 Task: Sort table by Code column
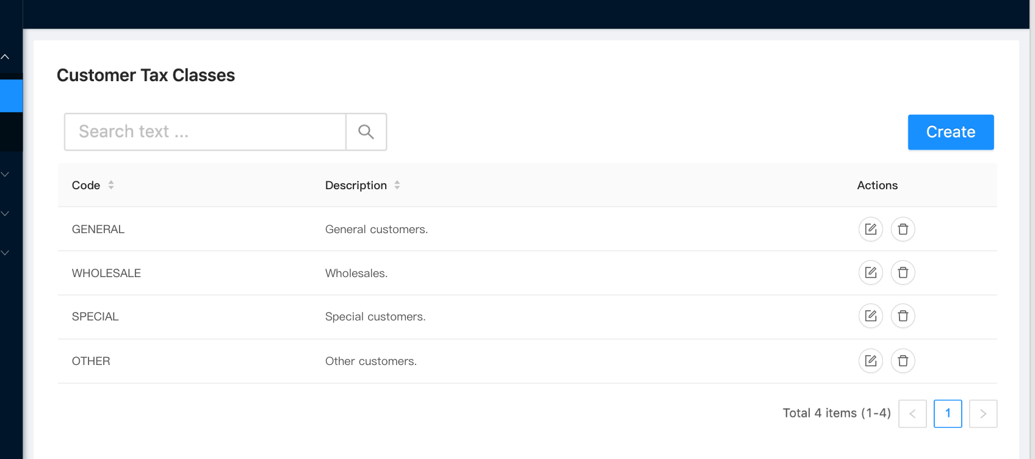pos(110,185)
